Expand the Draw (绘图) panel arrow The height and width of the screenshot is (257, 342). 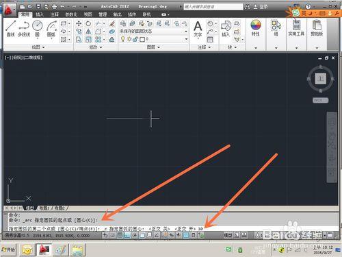43,47
